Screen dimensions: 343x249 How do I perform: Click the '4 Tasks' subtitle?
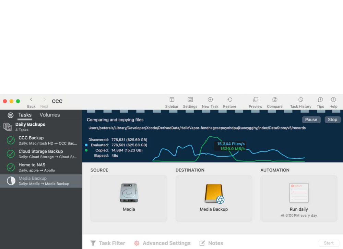click(22, 130)
